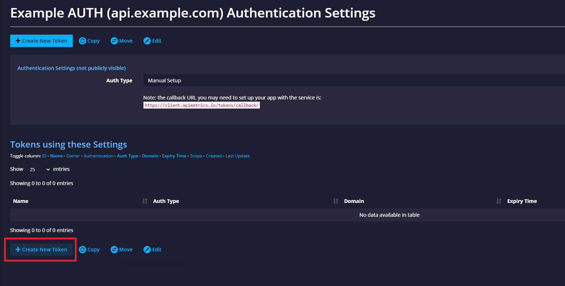Click the upper Showing 0 to 0 entries text
This screenshot has height=286, width=565.
(x=42, y=183)
